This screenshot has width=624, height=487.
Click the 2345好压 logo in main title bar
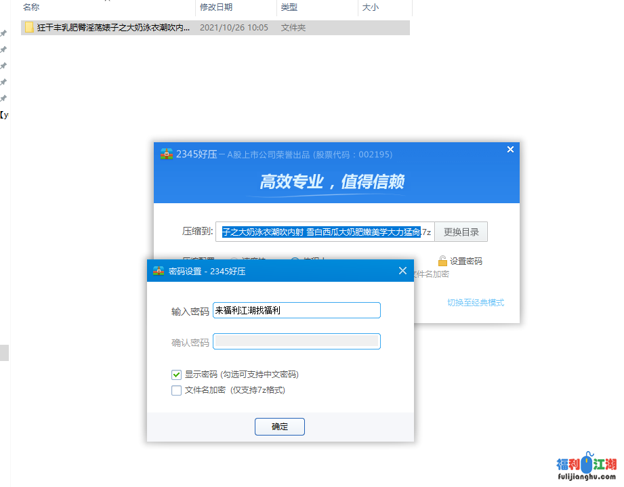point(167,154)
